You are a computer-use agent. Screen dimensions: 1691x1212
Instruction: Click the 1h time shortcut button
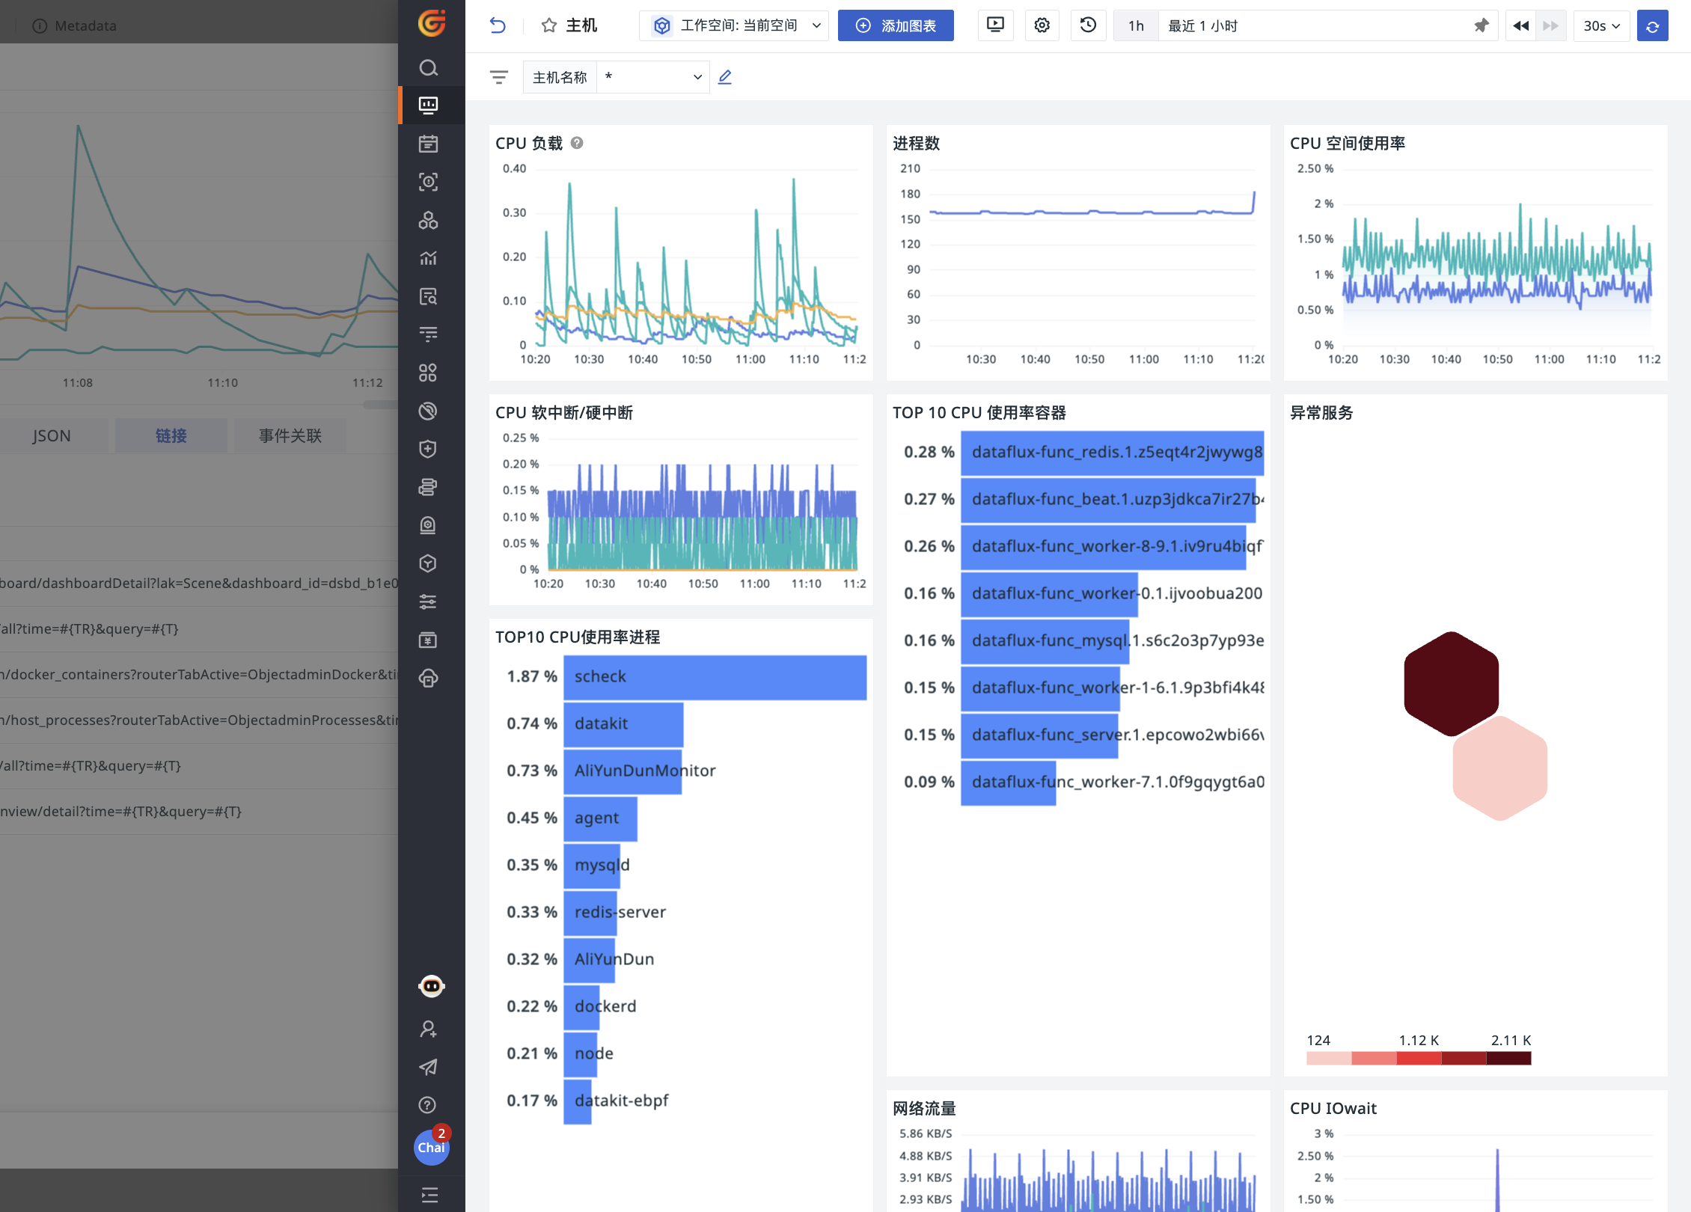[1136, 25]
